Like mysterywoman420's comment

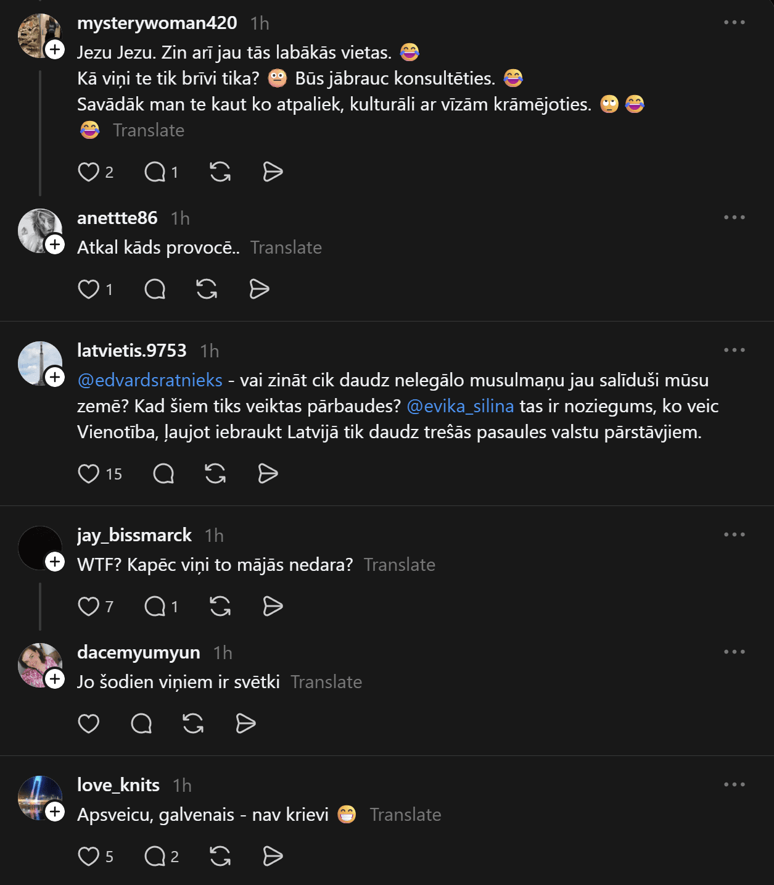[x=89, y=172]
